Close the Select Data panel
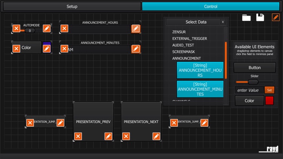Screen dimensions: 283x159 click(223, 22)
